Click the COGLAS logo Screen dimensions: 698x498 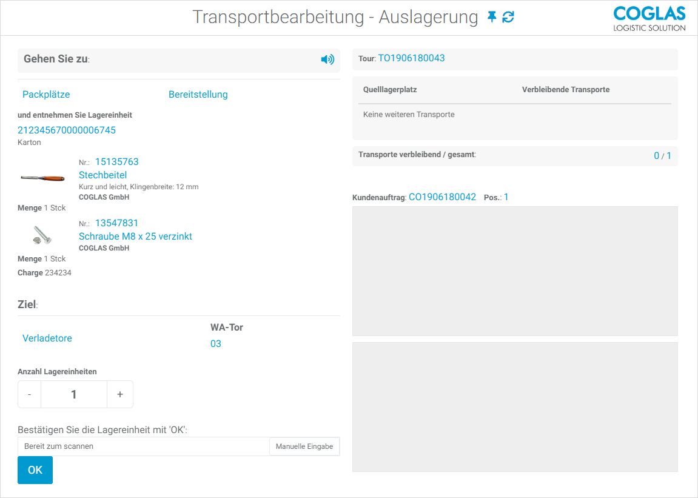pyautogui.click(x=649, y=18)
